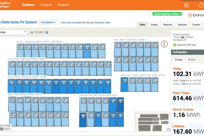Open the Account menu

(46, 5)
